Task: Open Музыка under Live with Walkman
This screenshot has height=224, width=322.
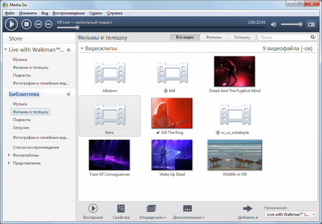Action: click(20, 60)
